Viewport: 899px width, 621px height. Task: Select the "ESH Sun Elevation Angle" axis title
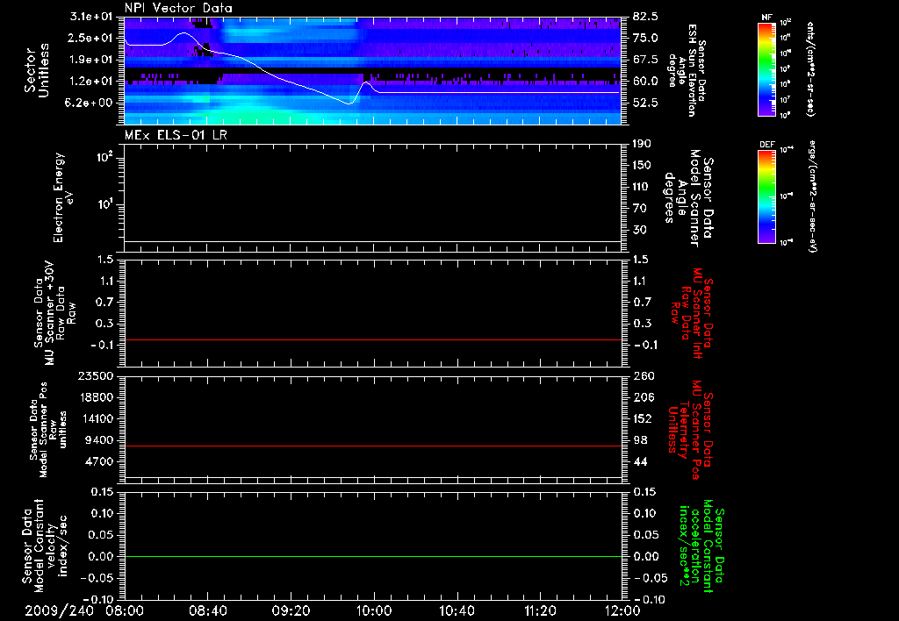(x=687, y=70)
